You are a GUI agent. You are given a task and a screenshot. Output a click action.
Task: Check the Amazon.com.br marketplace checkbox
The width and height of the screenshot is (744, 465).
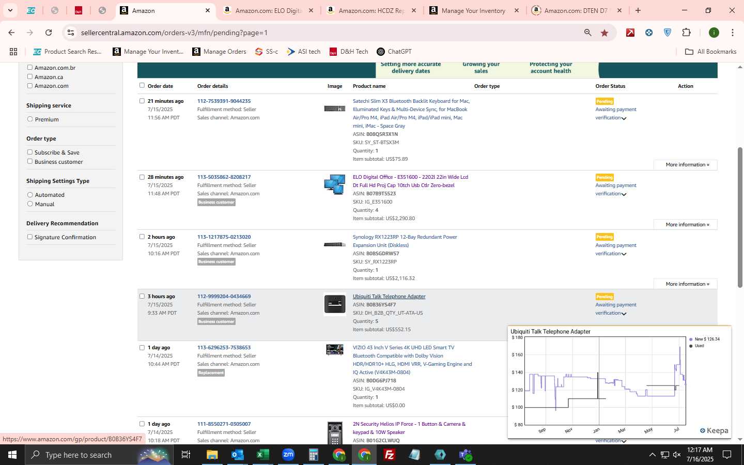(30, 67)
